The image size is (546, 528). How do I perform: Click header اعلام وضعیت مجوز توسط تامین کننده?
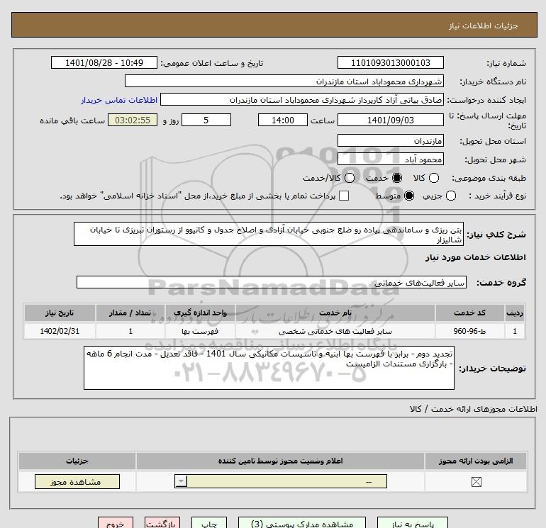click(x=280, y=461)
